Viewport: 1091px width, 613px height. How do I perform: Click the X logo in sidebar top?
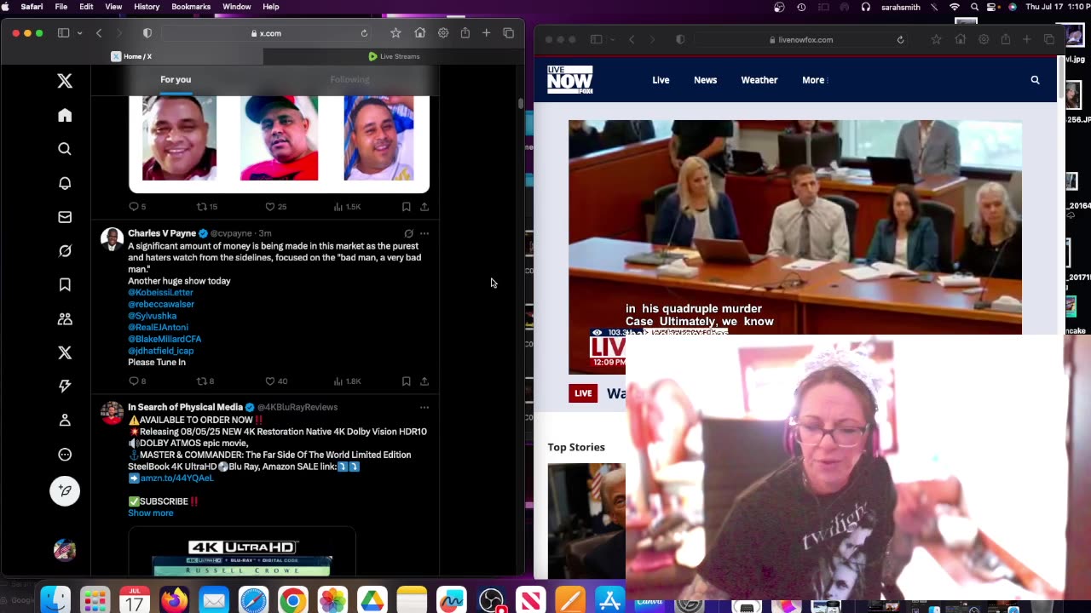pos(65,81)
